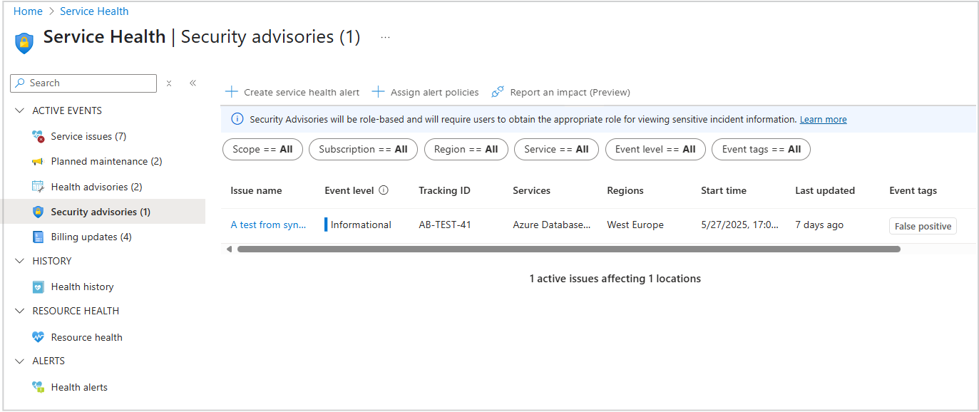Click the Health alerts icon
The width and height of the screenshot is (979, 412).
(39, 387)
